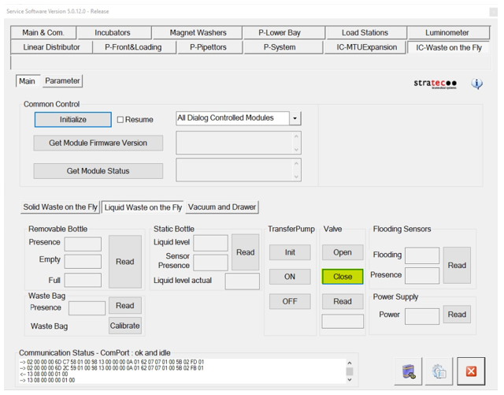Click the gear settings info icon button
This screenshot has height=395, width=504.
[439, 371]
